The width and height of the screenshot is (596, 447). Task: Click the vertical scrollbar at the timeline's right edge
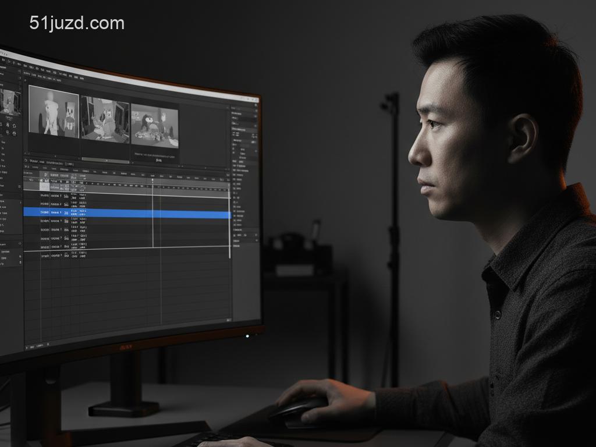coord(229,221)
